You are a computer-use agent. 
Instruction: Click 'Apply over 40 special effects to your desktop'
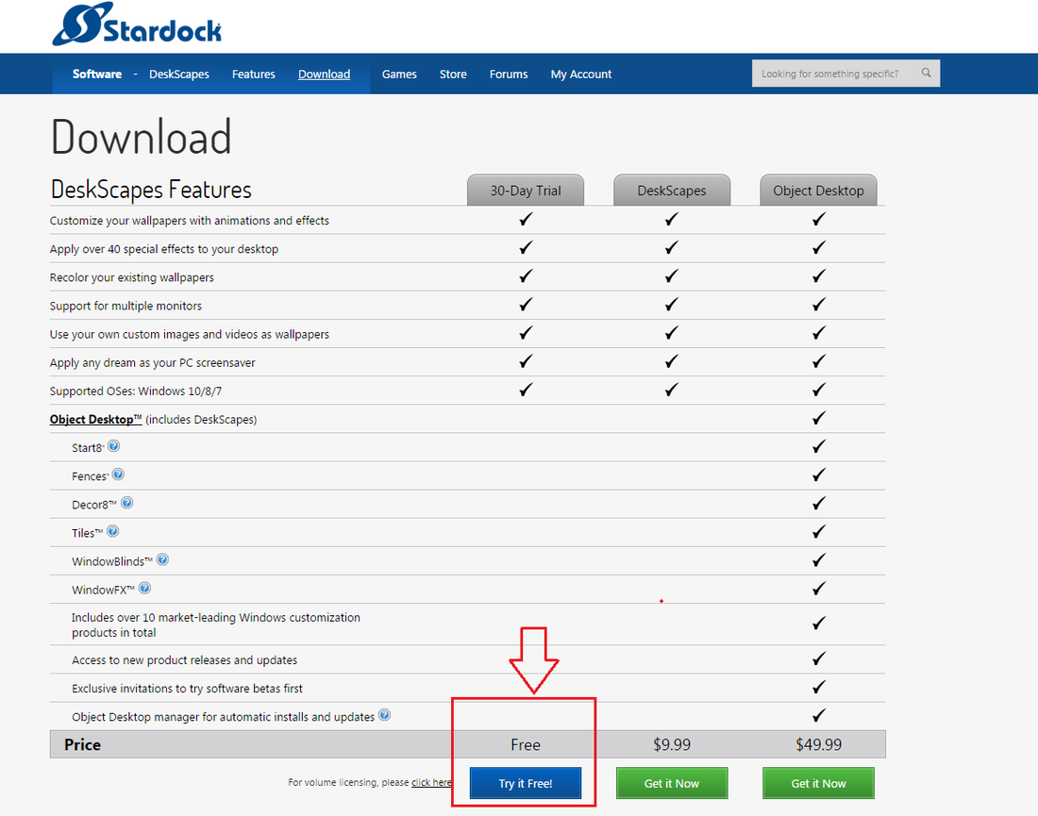(x=164, y=249)
